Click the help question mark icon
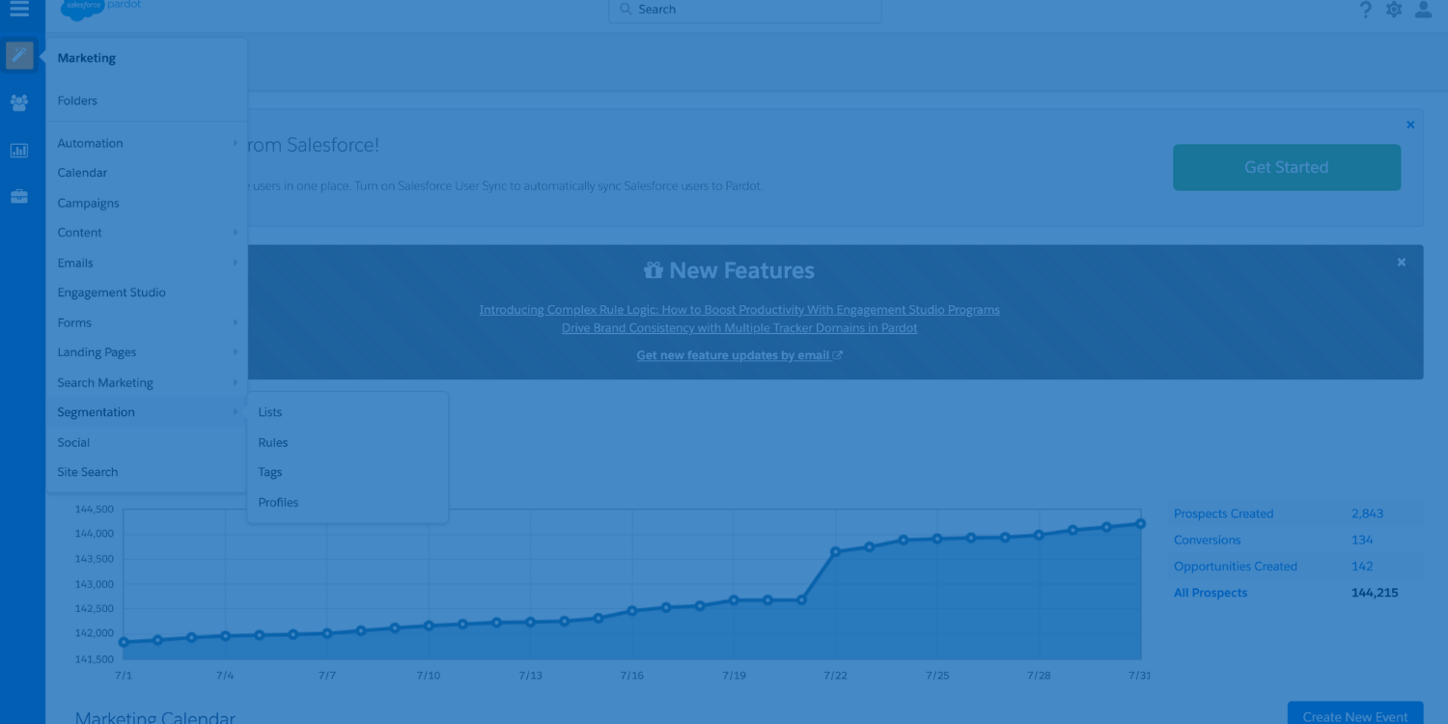This screenshot has height=724, width=1448. tap(1365, 10)
